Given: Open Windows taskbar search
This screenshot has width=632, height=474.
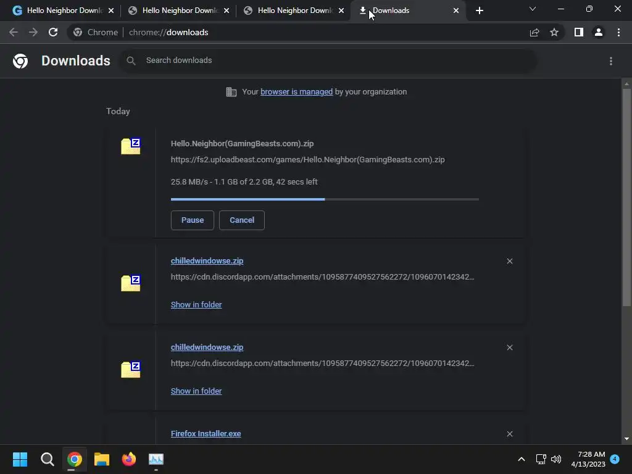Looking at the screenshot, I should tap(47, 459).
